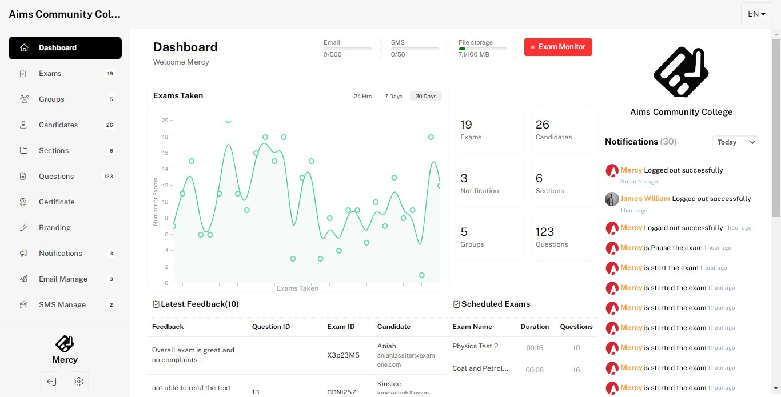The width and height of the screenshot is (781, 397).
Task: Click the 123 Questions stat card
Action: 564,238
